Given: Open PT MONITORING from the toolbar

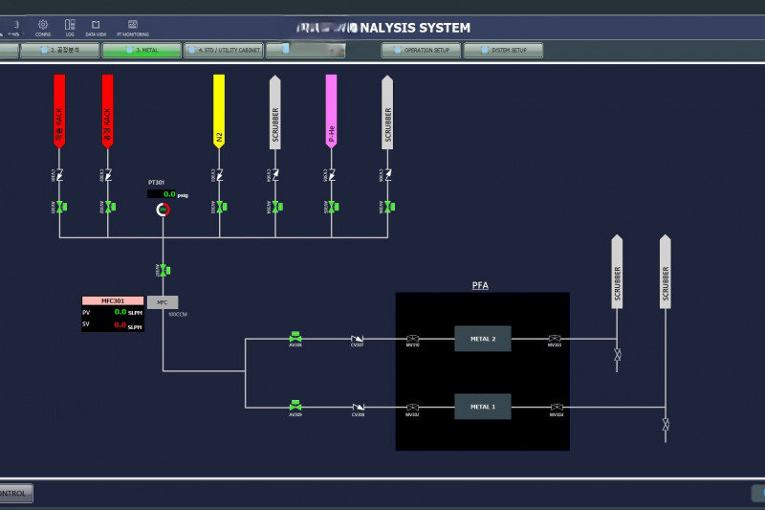Looking at the screenshot, I should (133, 24).
